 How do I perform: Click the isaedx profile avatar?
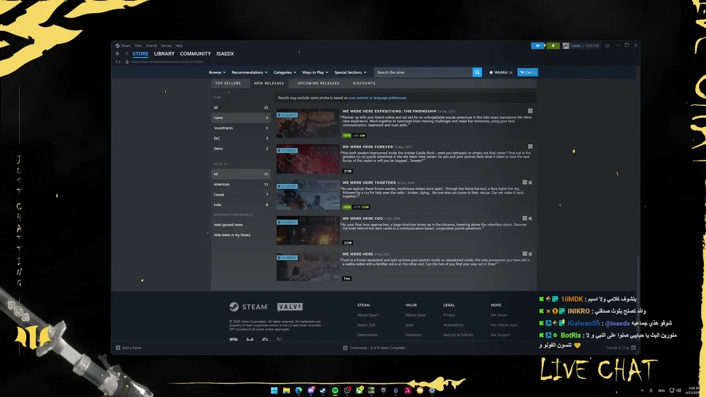[565, 46]
